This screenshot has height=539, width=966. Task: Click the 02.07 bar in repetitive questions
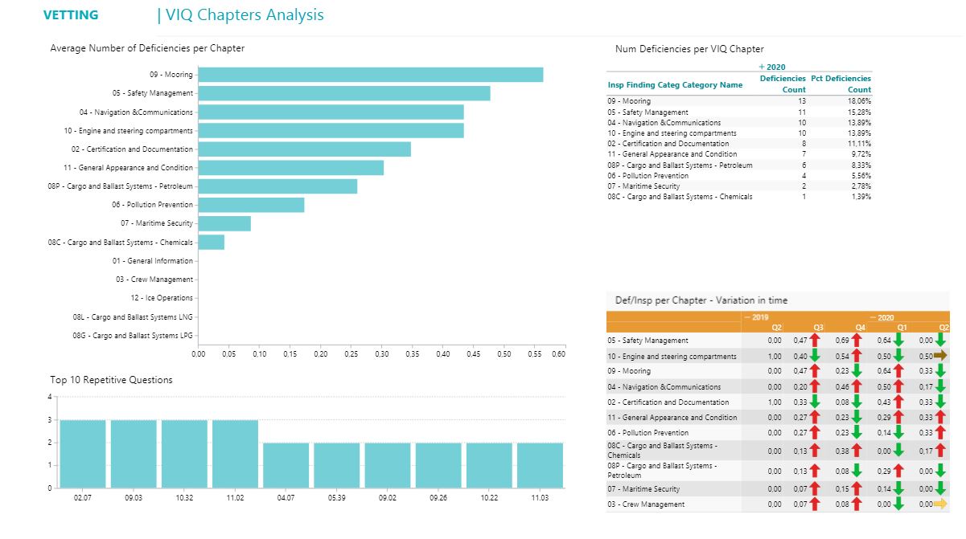coord(82,453)
